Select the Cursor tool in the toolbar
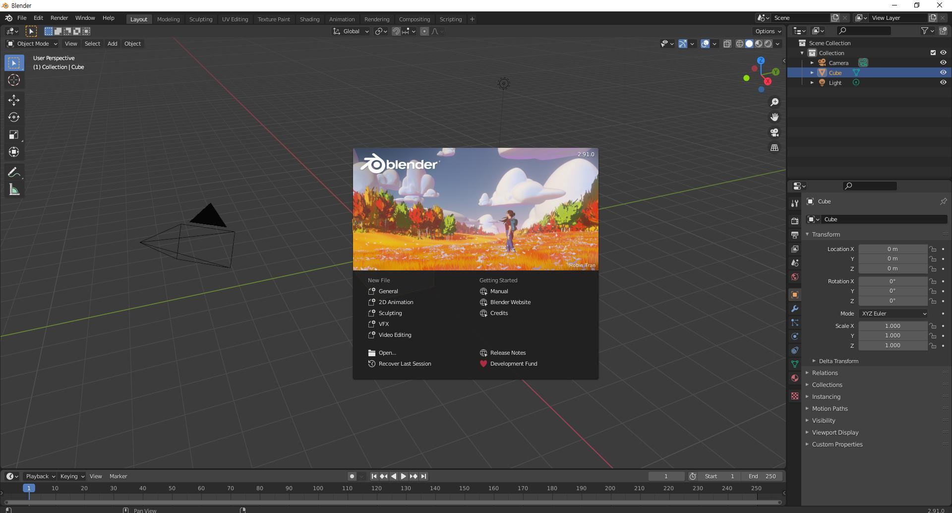The width and height of the screenshot is (952, 513). tap(14, 80)
